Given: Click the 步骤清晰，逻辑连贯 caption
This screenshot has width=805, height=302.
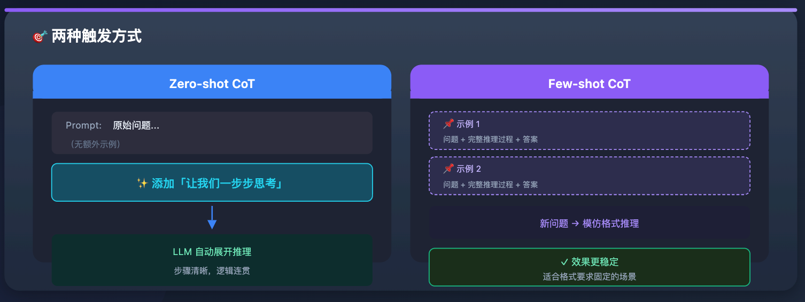Looking at the screenshot, I should click(212, 271).
